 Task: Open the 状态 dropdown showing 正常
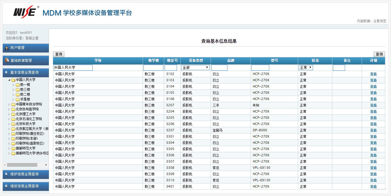coord(306,67)
